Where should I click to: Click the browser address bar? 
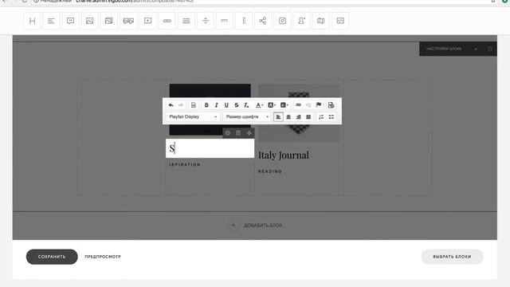(261, 2)
